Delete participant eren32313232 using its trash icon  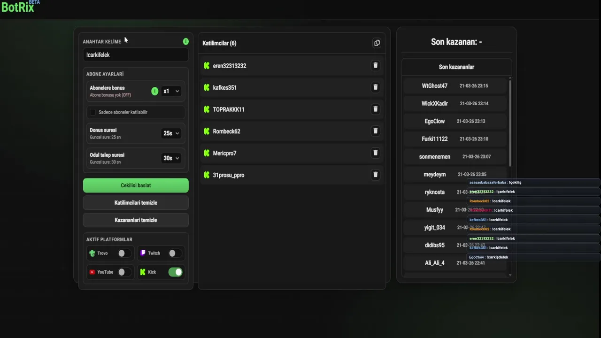pos(375,66)
